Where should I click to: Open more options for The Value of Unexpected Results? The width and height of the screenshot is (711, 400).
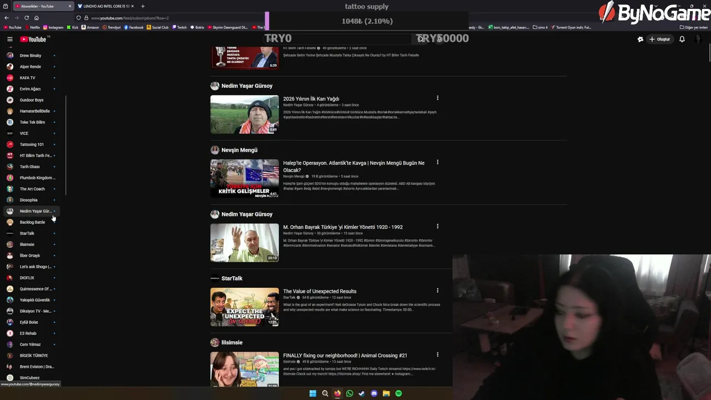click(438, 291)
